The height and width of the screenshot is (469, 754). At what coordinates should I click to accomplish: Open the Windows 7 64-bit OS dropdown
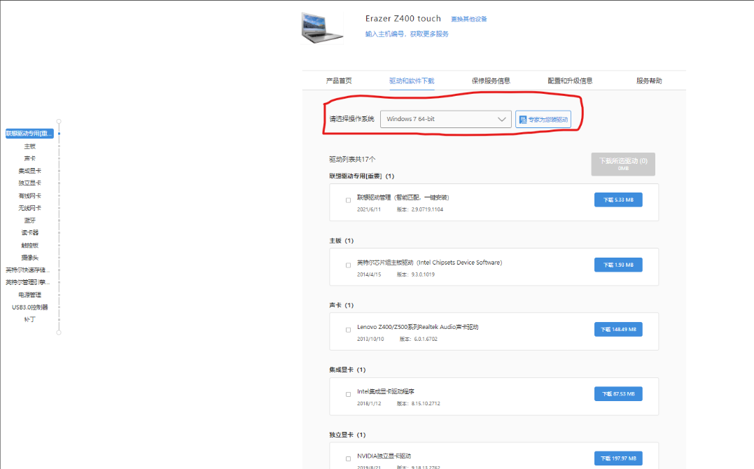(446, 119)
